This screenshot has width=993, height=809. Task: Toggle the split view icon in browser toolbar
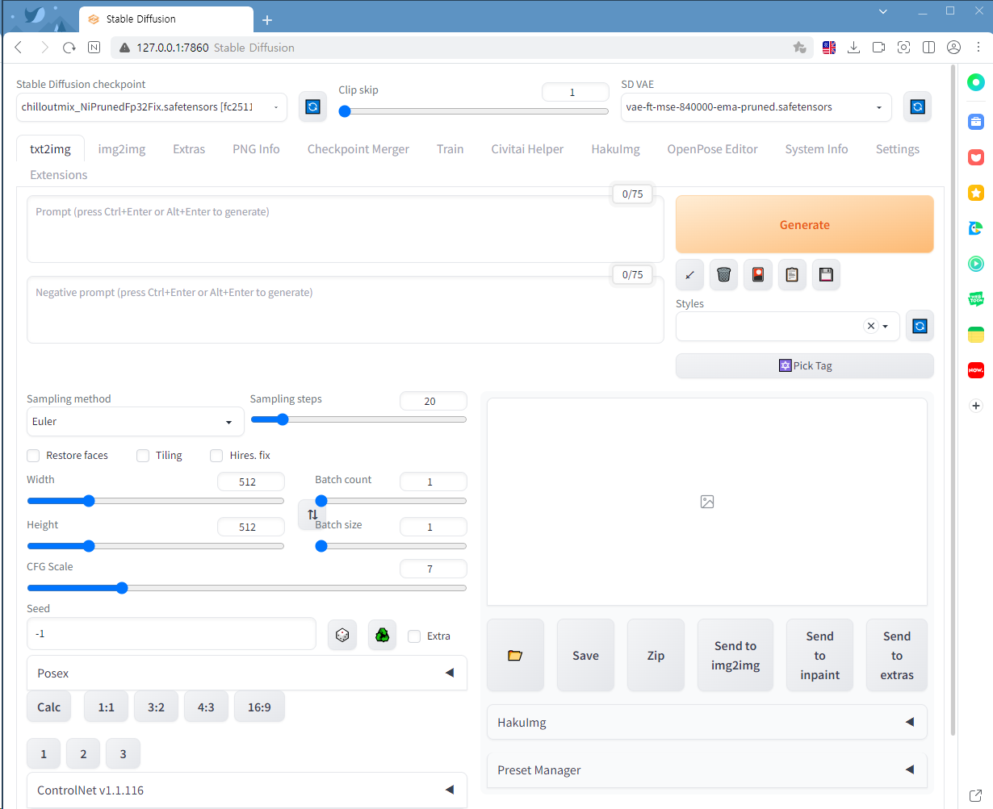(x=928, y=48)
